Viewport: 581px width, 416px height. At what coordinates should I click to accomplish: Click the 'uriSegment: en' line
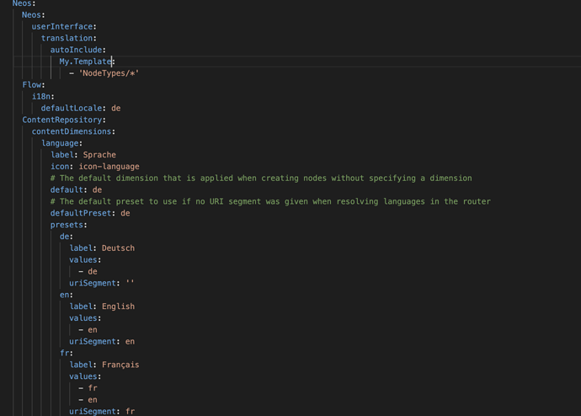[x=102, y=342]
